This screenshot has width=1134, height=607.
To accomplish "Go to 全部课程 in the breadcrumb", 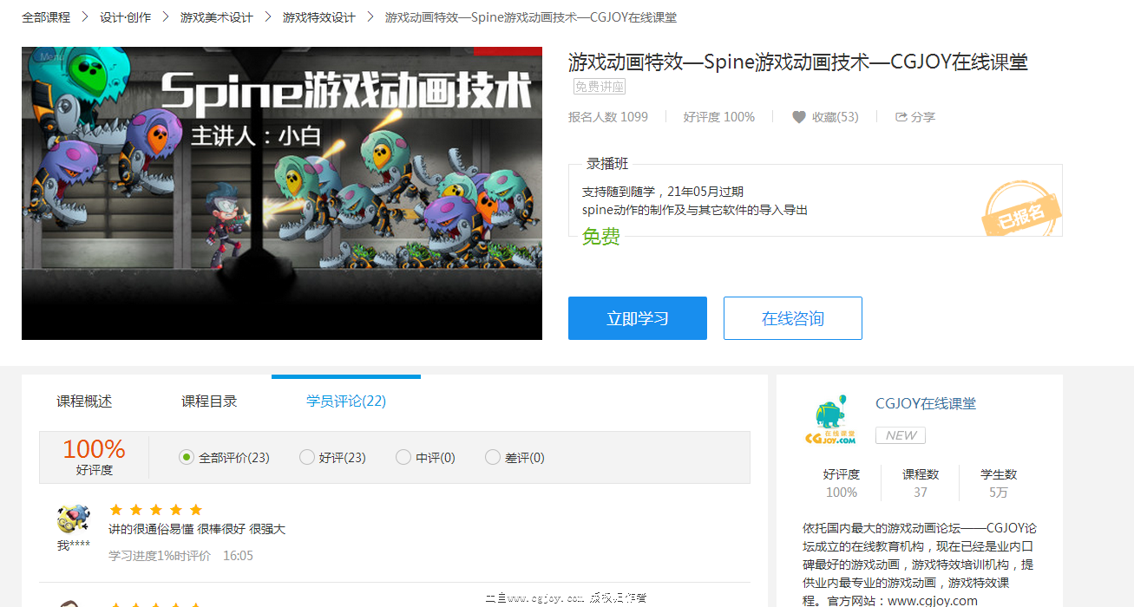I will tap(46, 17).
